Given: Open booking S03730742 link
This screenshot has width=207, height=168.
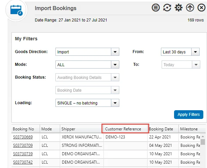Looking at the screenshot, I should (23, 162).
